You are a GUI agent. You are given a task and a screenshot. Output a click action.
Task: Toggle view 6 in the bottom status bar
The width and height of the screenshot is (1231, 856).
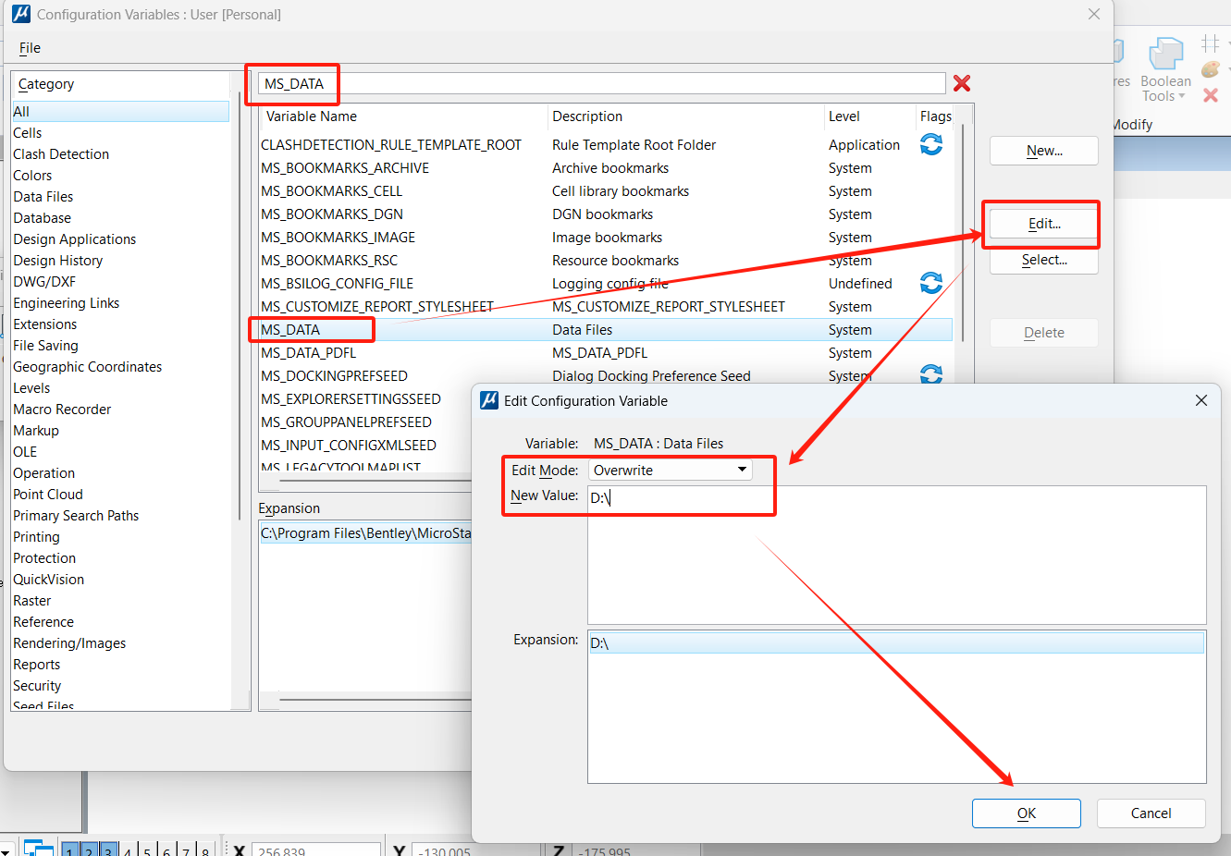coord(166,850)
